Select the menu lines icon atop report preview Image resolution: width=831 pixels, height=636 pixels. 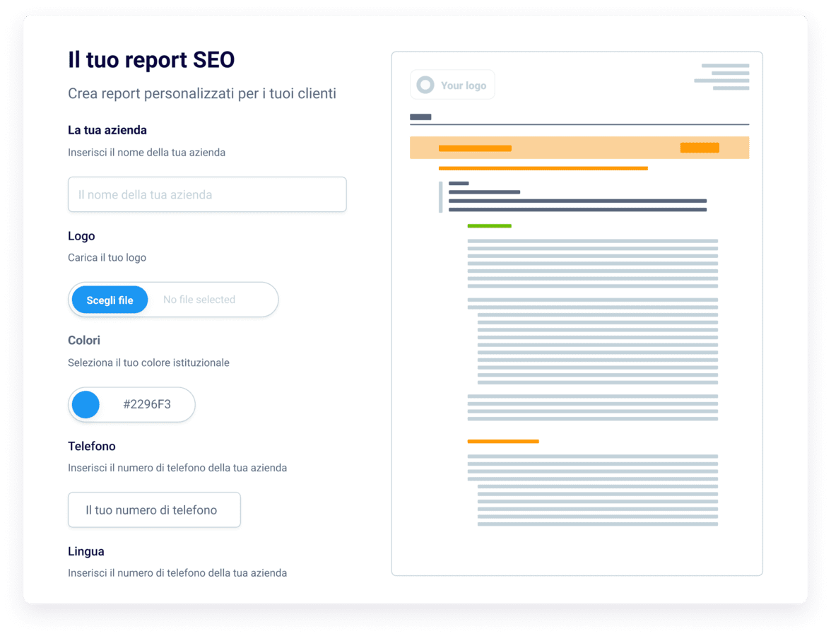(x=722, y=76)
